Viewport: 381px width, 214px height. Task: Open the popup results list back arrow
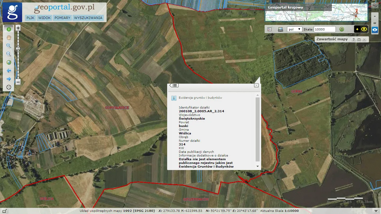pyautogui.click(x=174, y=85)
